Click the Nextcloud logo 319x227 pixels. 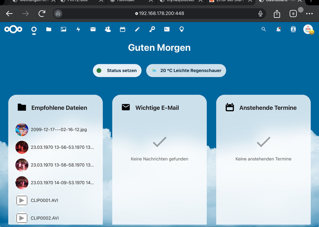click(13, 29)
